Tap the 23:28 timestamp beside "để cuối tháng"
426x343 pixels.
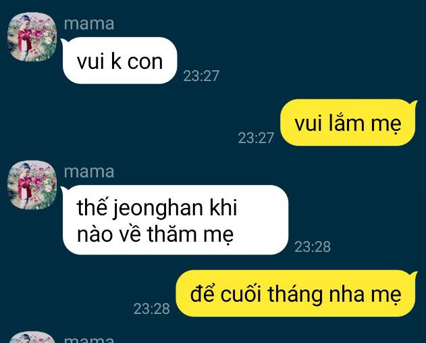coord(152,309)
